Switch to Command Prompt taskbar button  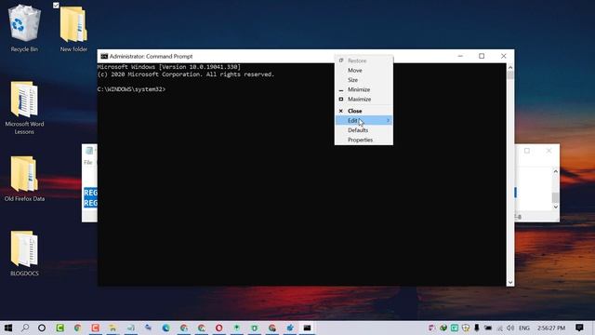tap(307, 328)
